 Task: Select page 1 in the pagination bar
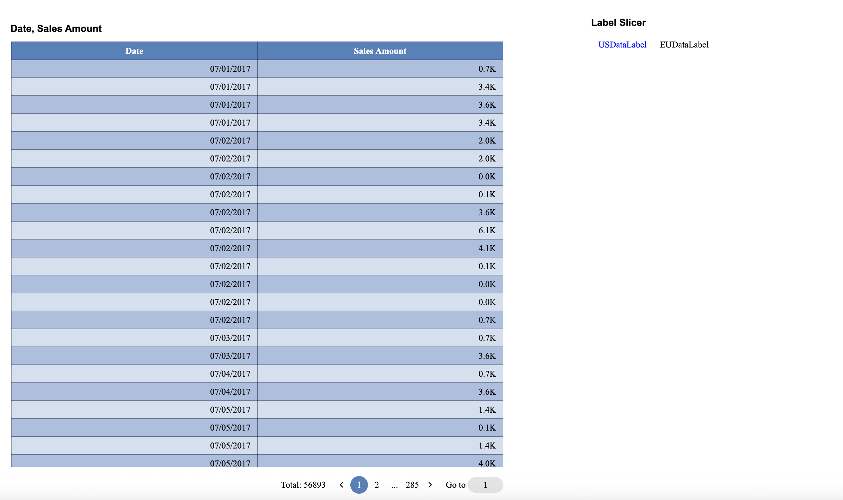pyautogui.click(x=359, y=485)
